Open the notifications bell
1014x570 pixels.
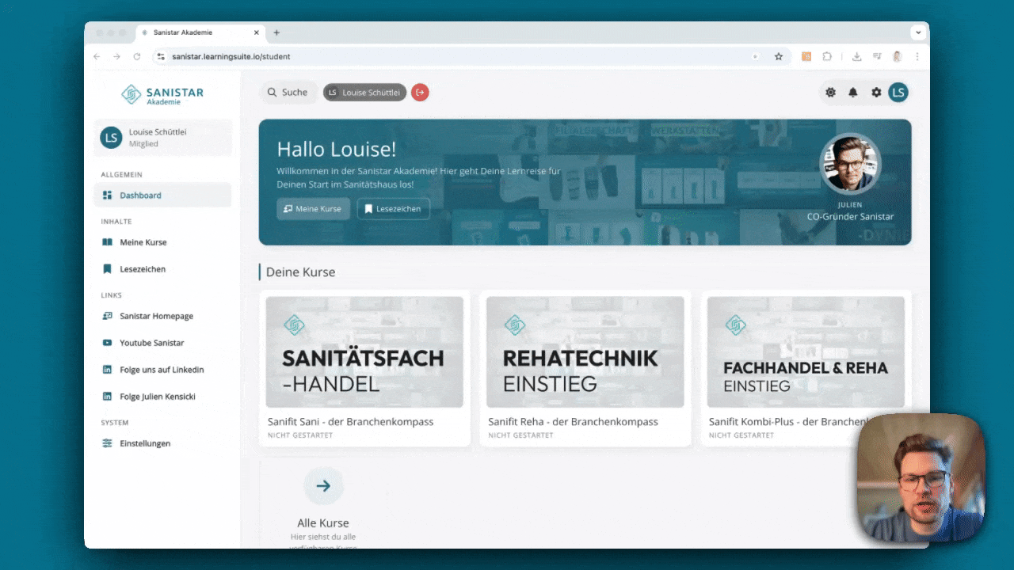[853, 93]
